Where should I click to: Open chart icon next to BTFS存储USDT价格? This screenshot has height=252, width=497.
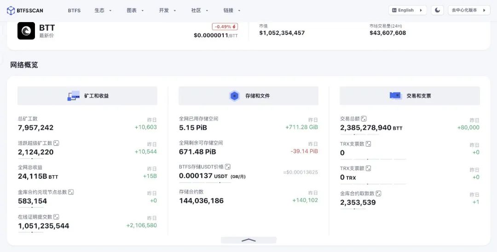tap(228, 167)
